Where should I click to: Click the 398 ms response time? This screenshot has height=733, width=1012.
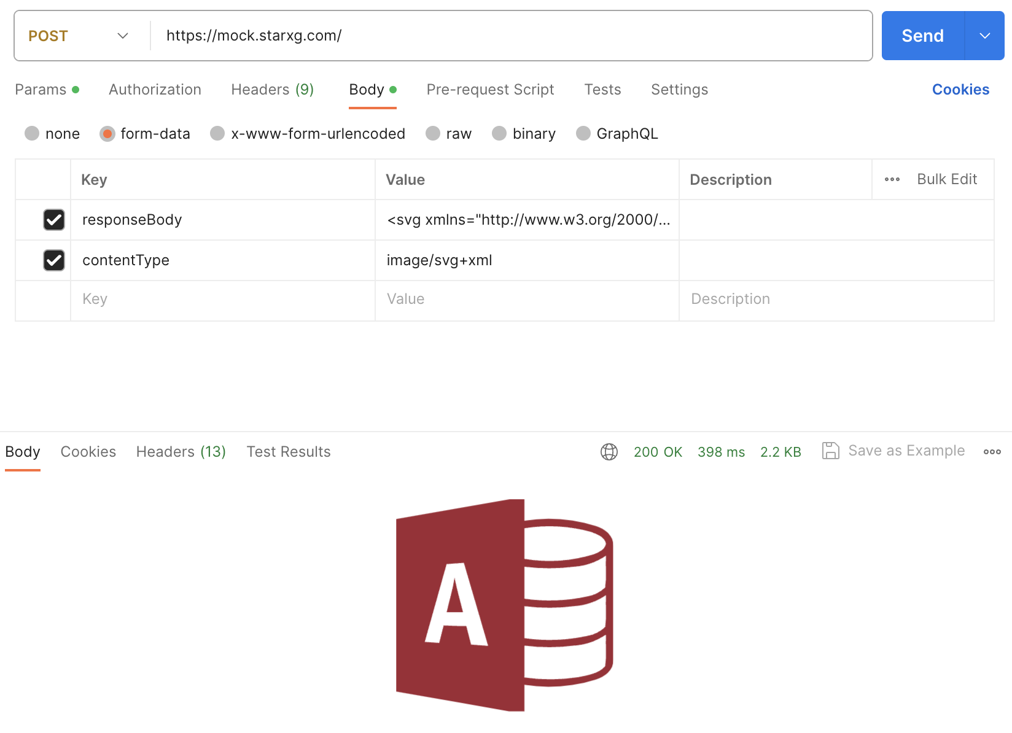(721, 452)
